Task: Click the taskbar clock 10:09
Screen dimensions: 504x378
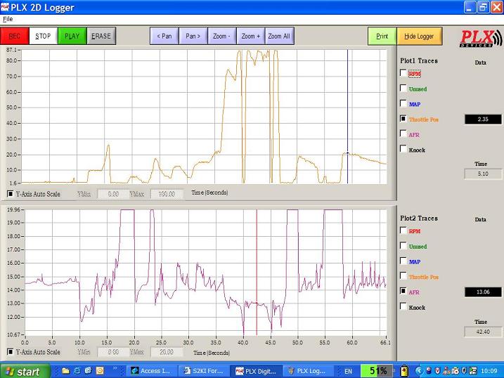Action: [x=489, y=371]
